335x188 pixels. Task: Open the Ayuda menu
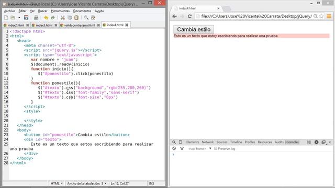point(99,11)
